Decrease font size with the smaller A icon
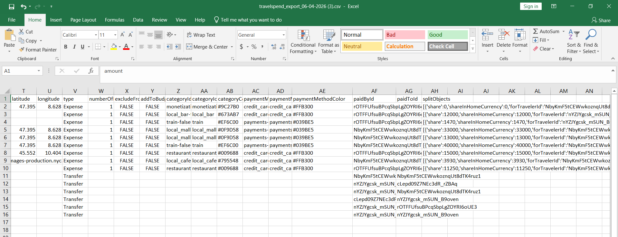The image size is (618, 237). click(130, 35)
